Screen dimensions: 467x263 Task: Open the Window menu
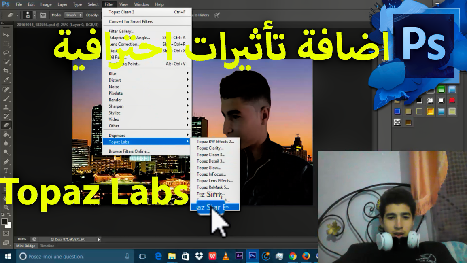[142, 4]
